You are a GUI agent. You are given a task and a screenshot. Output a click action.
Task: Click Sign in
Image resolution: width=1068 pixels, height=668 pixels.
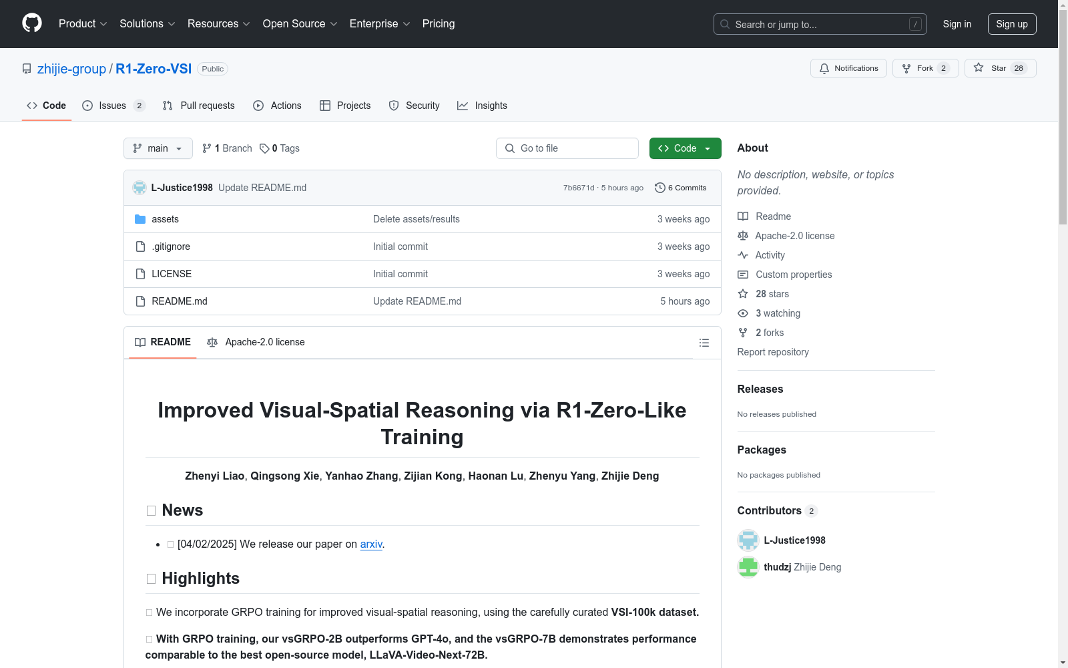click(x=957, y=24)
